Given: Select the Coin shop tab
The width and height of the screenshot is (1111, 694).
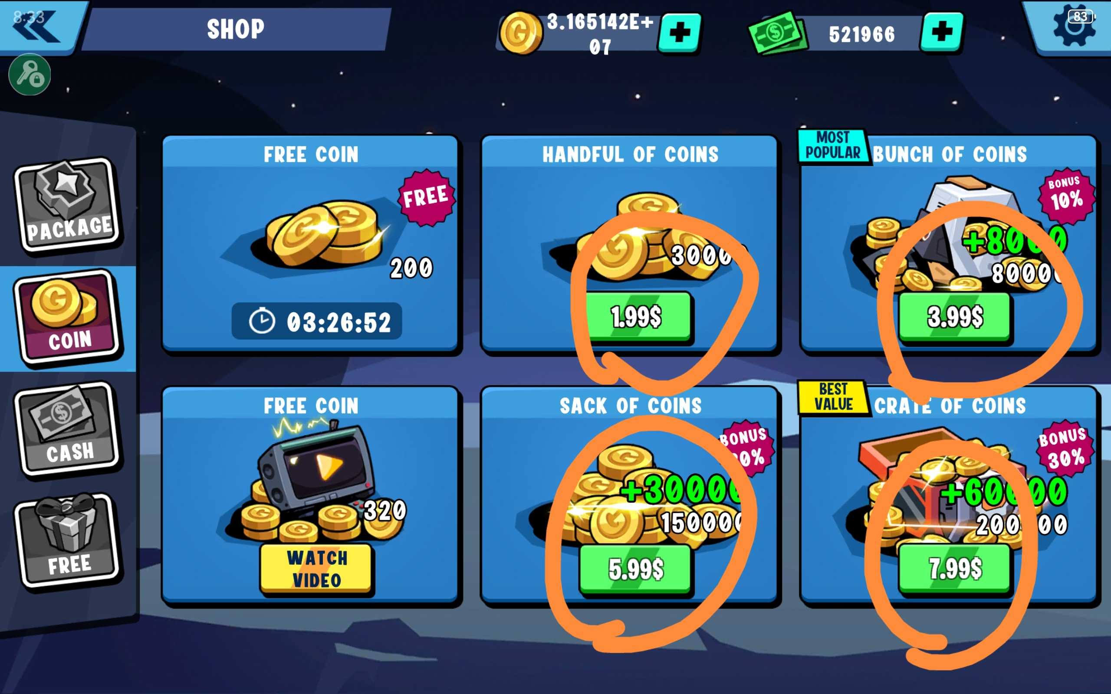Looking at the screenshot, I should pos(68,317).
